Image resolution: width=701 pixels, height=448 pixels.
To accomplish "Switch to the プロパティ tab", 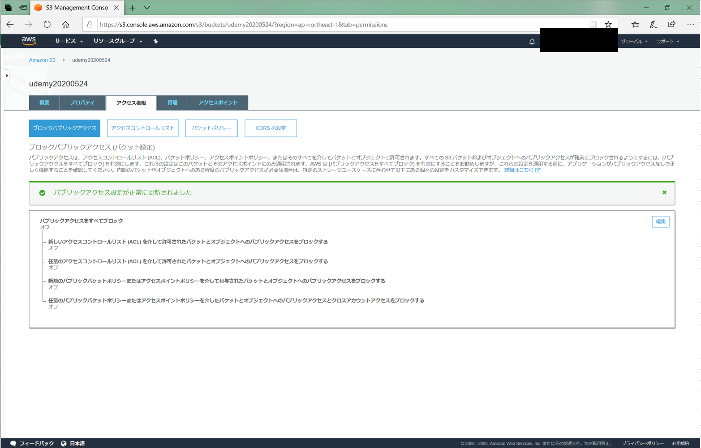I will pyautogui.click(x=82, y=102).
